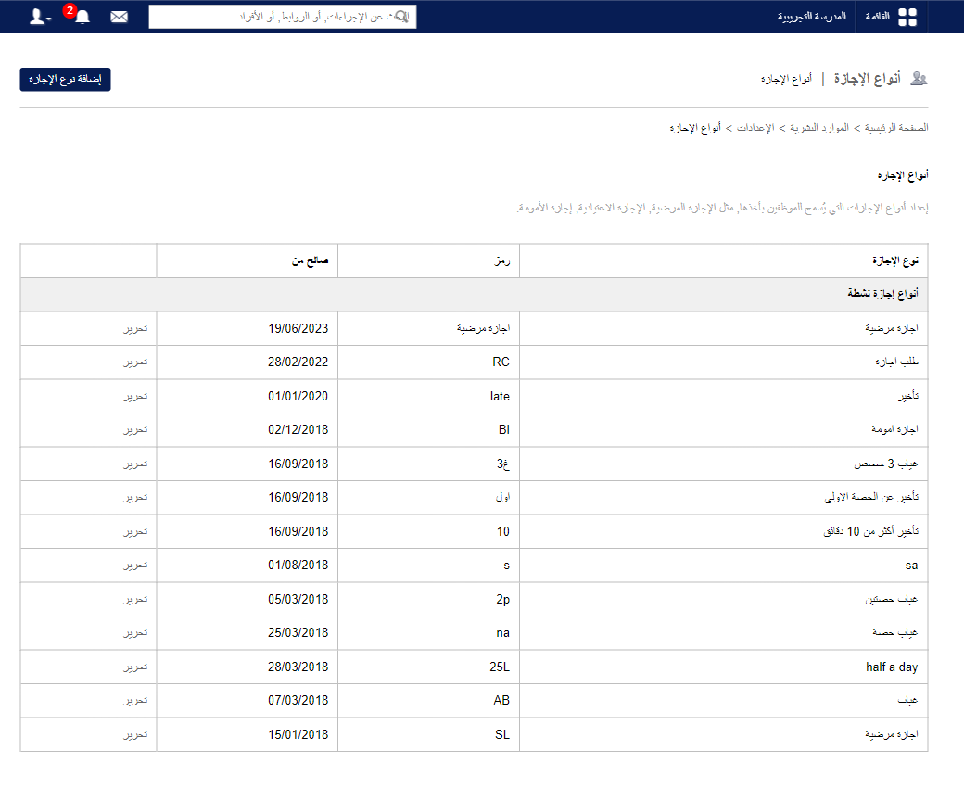Select the 15/01/2018 date cell

(x=247, y=734)
